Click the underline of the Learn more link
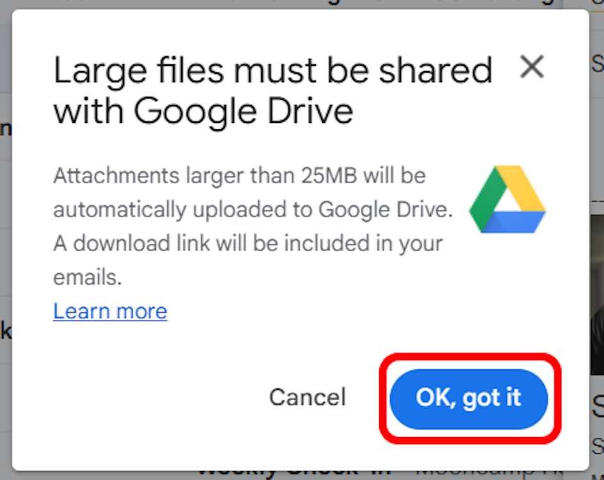 click(x=110, y=321)
